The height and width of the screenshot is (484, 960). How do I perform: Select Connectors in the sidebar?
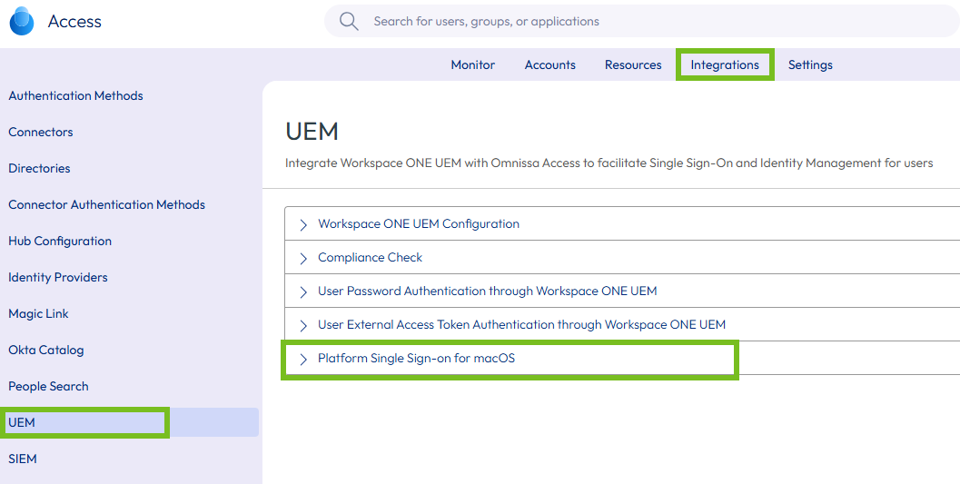click(40, 133)
